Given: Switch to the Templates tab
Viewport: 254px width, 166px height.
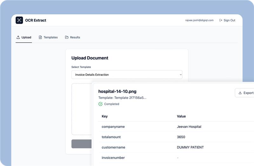Looking at the screenshot, I should 48,37.
